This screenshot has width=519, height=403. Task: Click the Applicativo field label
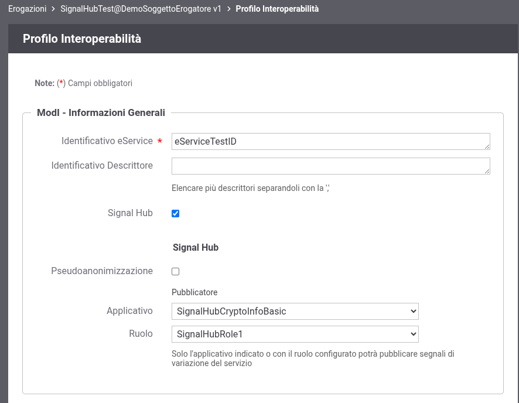click(129, 310)
